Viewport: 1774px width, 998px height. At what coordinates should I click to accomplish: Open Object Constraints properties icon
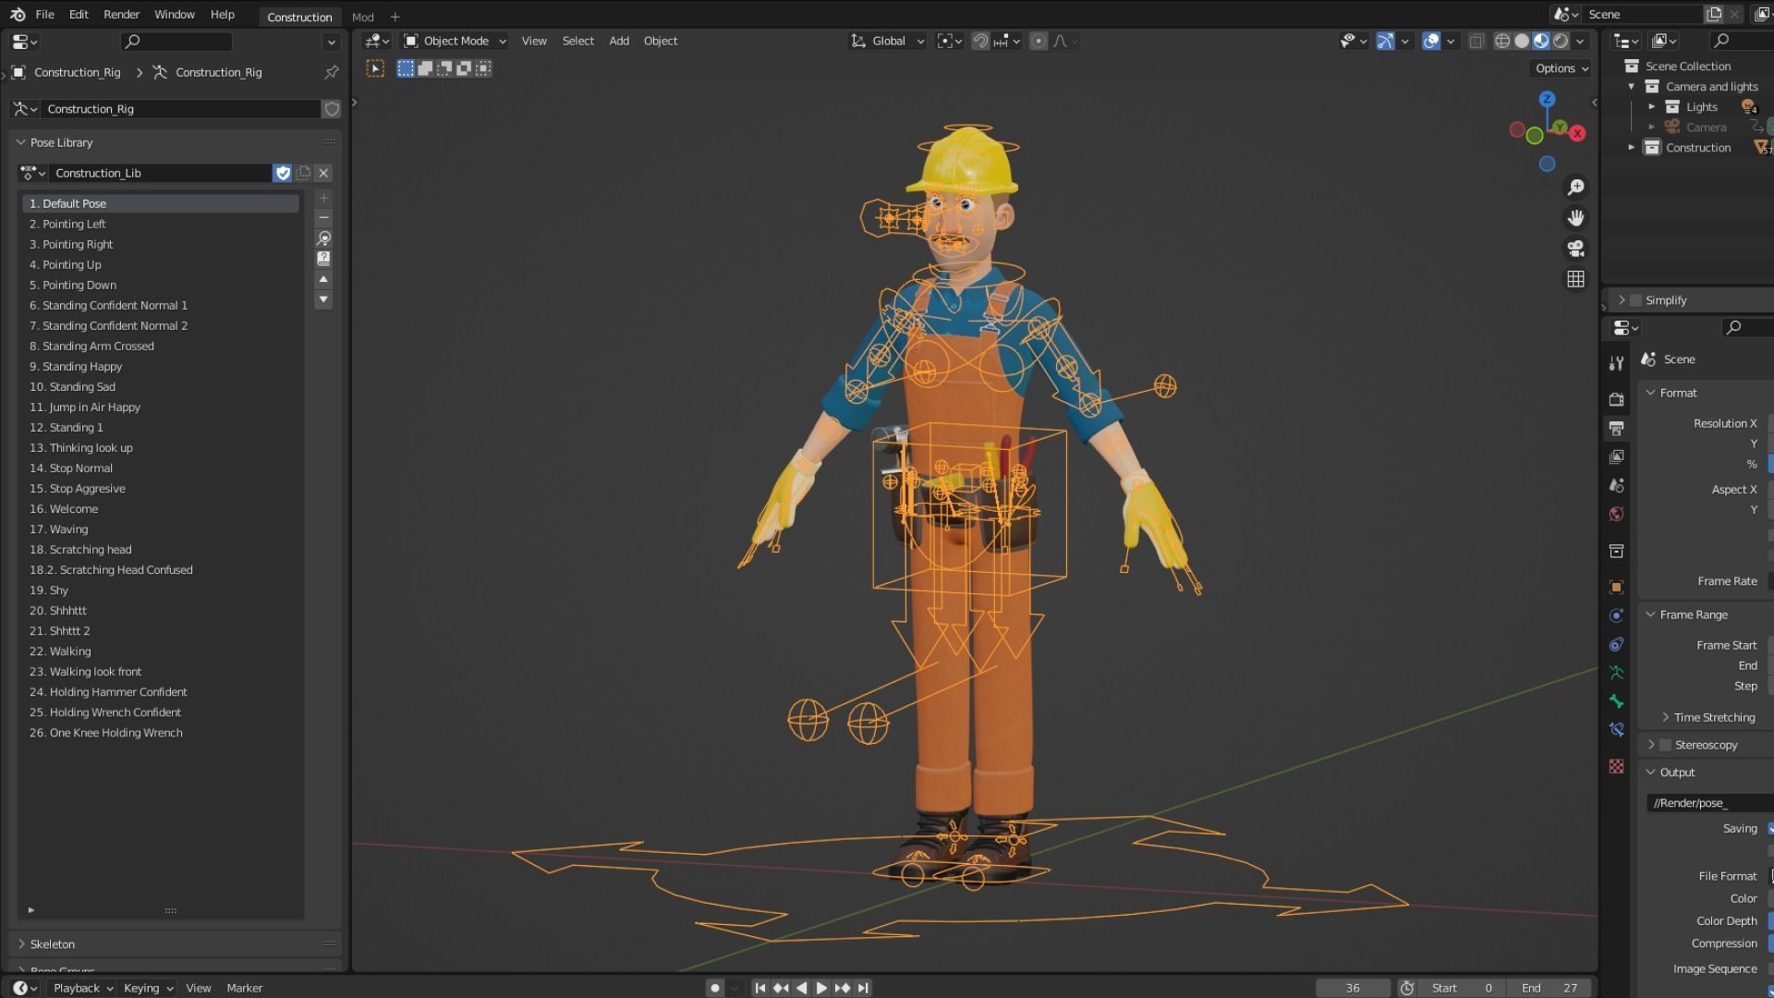tap(1616, 644)
